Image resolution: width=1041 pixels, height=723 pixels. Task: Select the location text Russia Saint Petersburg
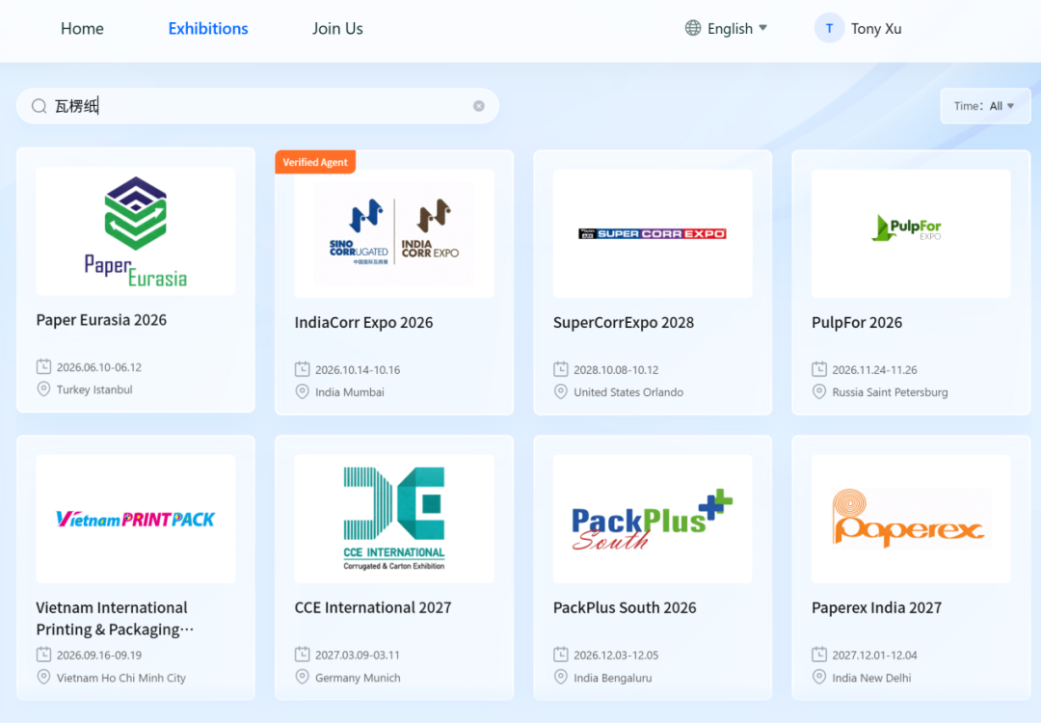tap(891, 392)
